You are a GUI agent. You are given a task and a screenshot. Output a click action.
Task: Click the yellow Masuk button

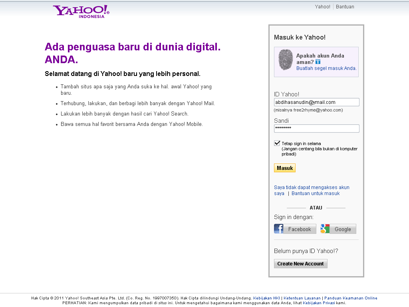[284, 168]
